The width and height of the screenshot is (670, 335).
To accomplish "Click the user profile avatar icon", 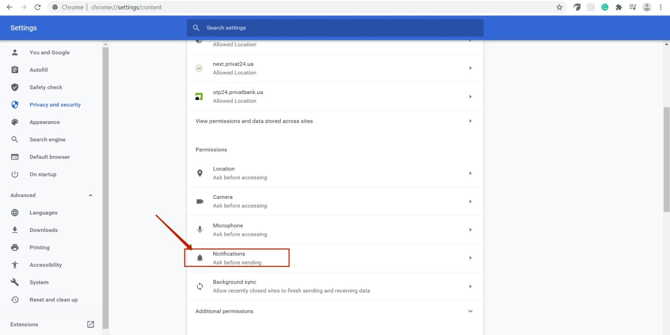I will 647,7.
